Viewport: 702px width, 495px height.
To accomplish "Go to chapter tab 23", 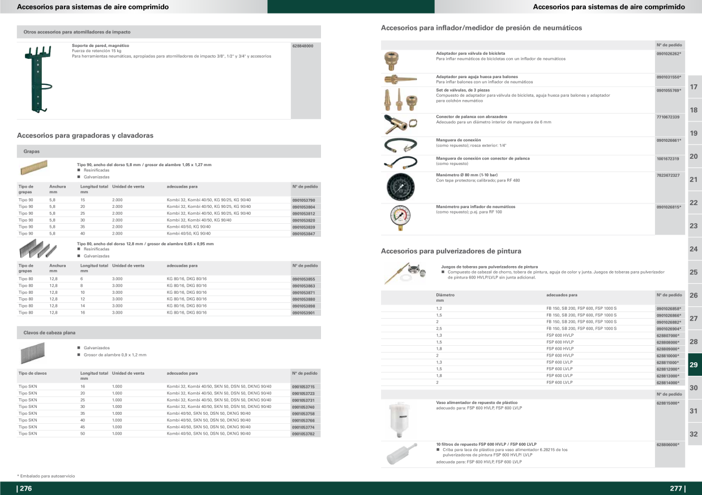I will (x=694, y=226).
